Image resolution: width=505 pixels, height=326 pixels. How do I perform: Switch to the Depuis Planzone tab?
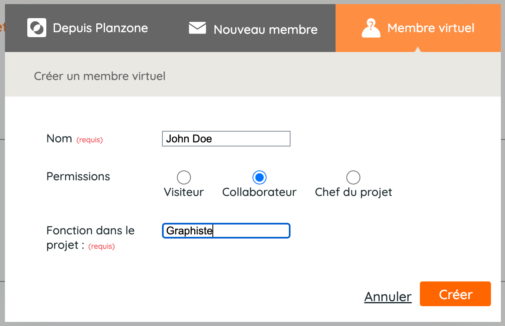tap(88, 28)
